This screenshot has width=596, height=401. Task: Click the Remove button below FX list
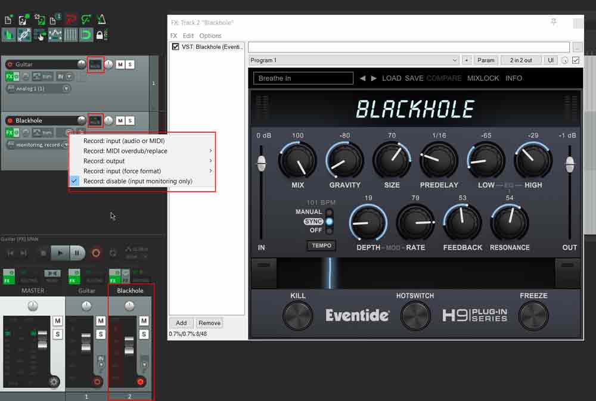(209, 323)
